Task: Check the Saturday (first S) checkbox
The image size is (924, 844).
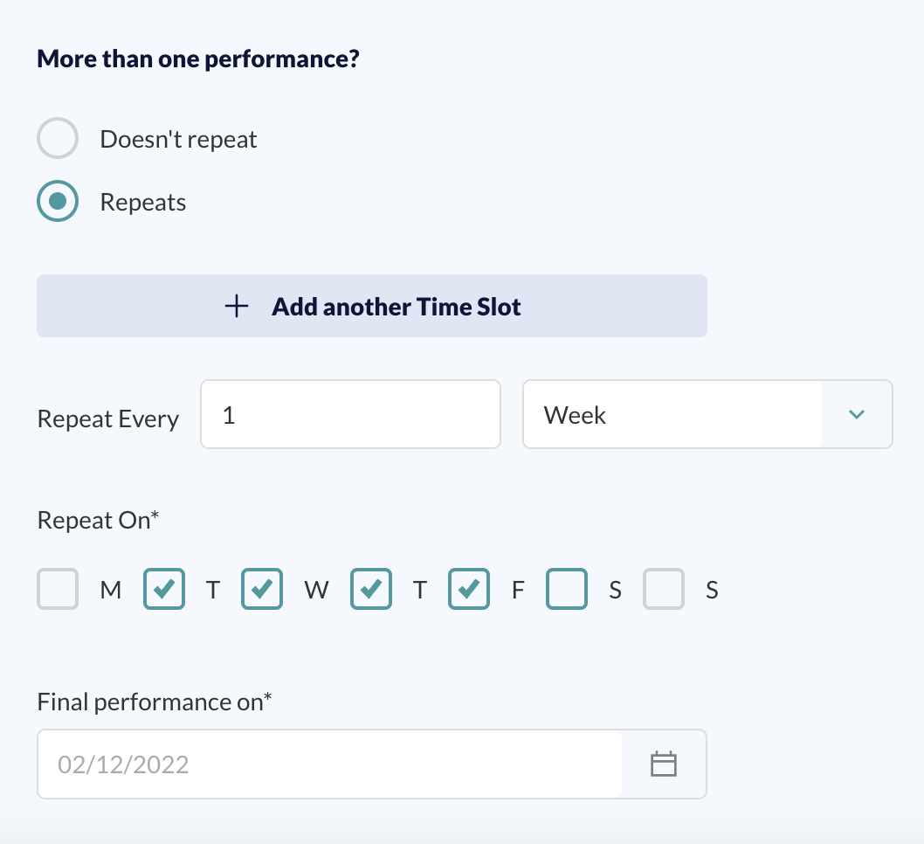Action: 567,589
